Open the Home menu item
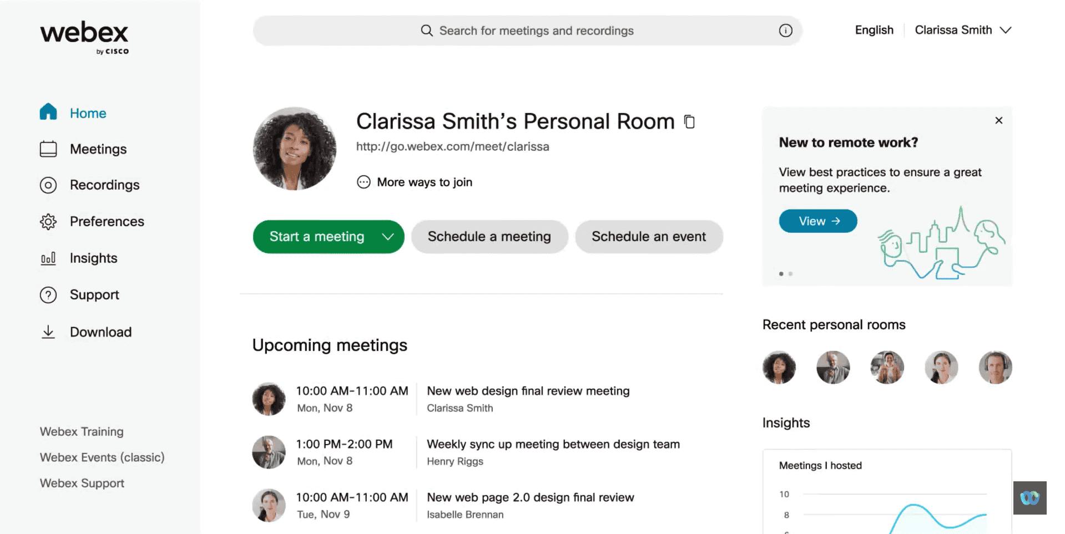Screen dimensions: 1065x534 coord(88,113)
